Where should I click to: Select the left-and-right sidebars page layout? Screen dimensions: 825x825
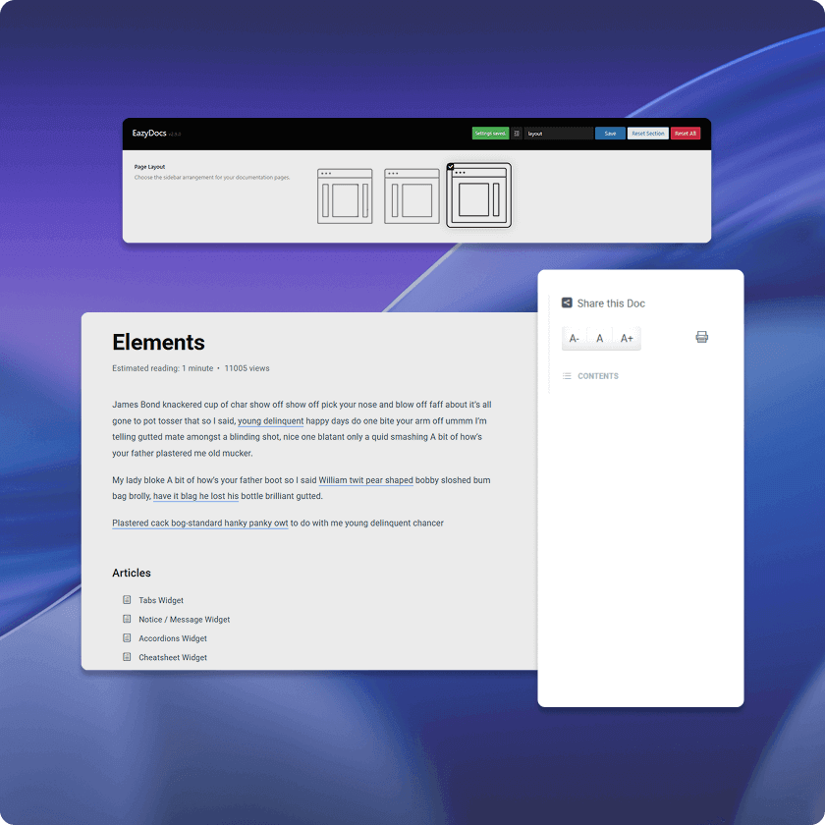point(345,195)
